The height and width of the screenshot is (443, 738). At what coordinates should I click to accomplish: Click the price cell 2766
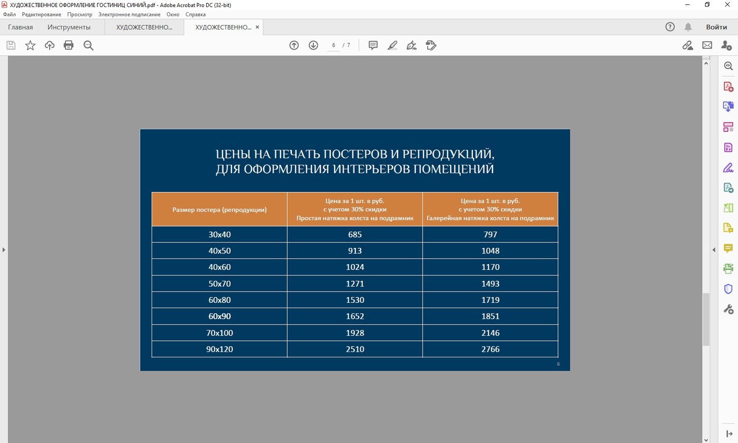[x=491, y=349]
